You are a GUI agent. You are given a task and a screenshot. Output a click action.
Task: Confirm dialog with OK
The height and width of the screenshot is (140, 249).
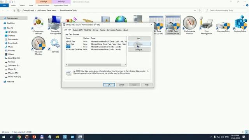click(109, 85)
